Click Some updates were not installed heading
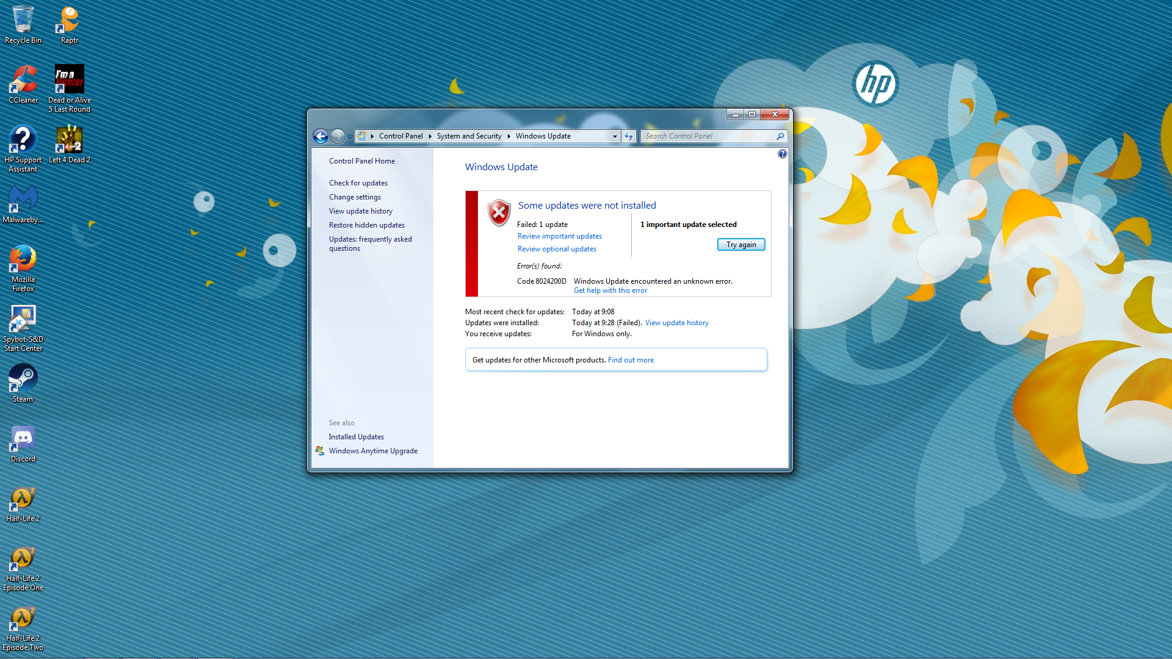The height and width of the screenshot is (659, 1172). (587, 206)
